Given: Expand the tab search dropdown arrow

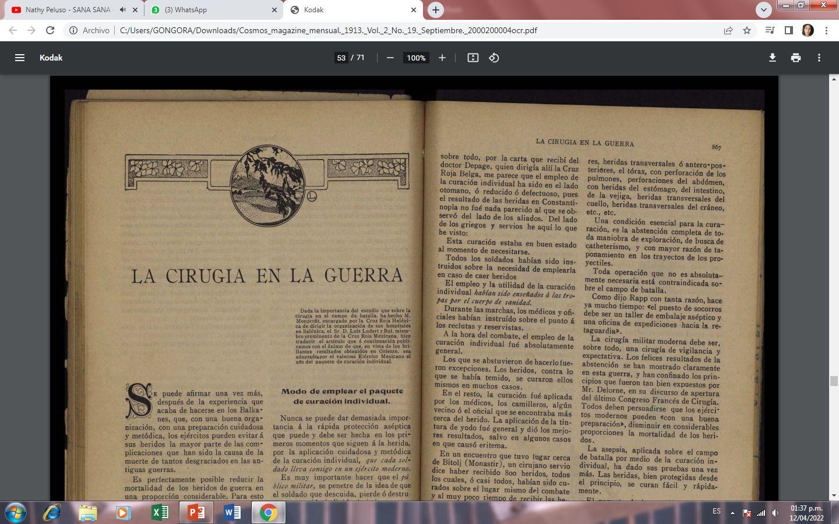Looking at the screenshot, I should pyautogui.click(x=763, y=10).
